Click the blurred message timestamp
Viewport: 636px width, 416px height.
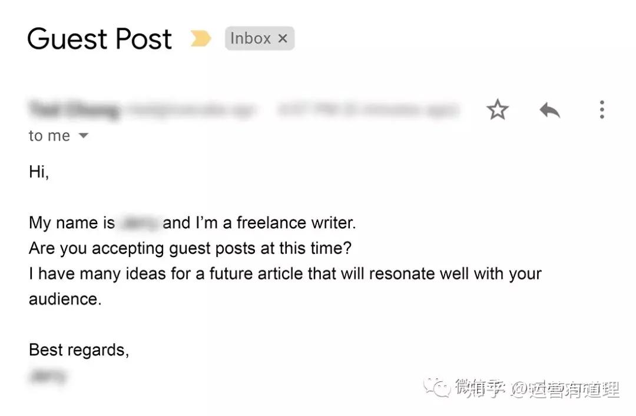point(368,109)
